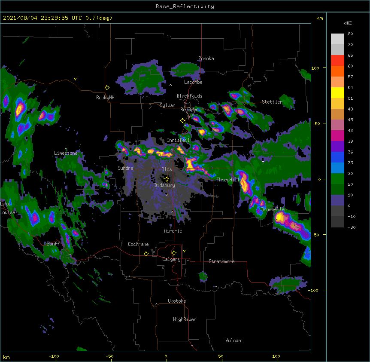Viewport: 370px width, 362px height.
Task: Pick the purple 36-39 dBZ legend swatch
Action: click(337, 147)
